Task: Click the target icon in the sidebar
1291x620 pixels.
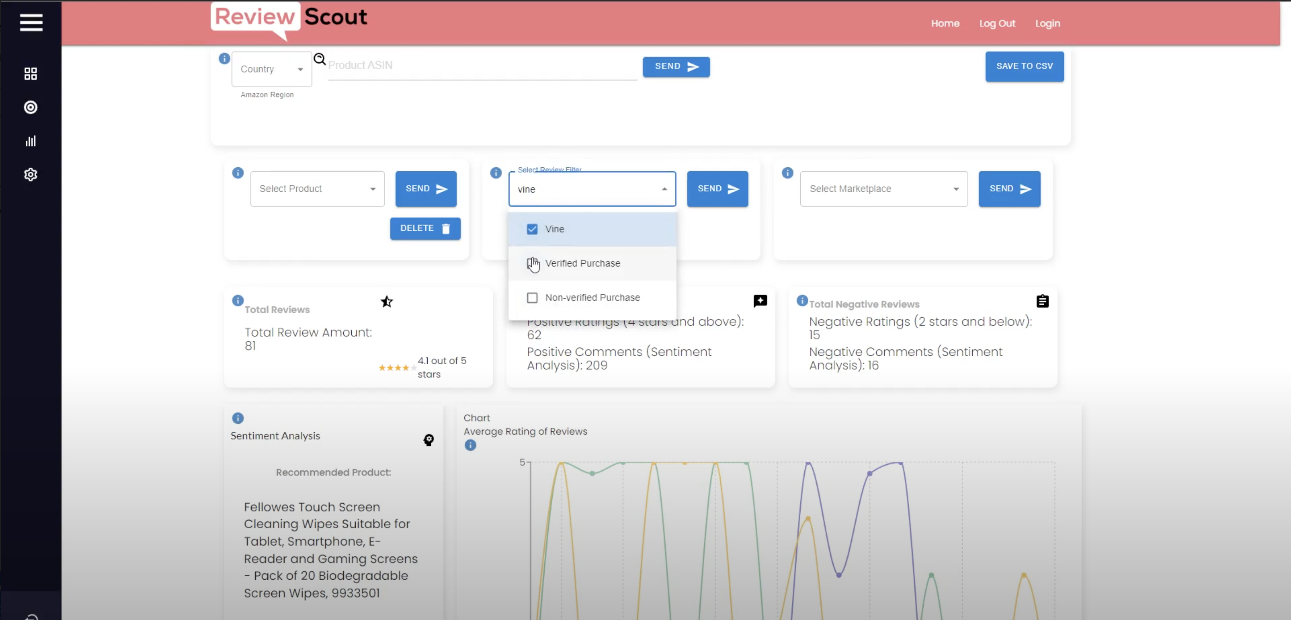Action: pyautogui.click(x=30, y=107)
